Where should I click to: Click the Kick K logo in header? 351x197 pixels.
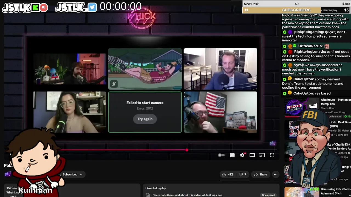click(35, 8)
